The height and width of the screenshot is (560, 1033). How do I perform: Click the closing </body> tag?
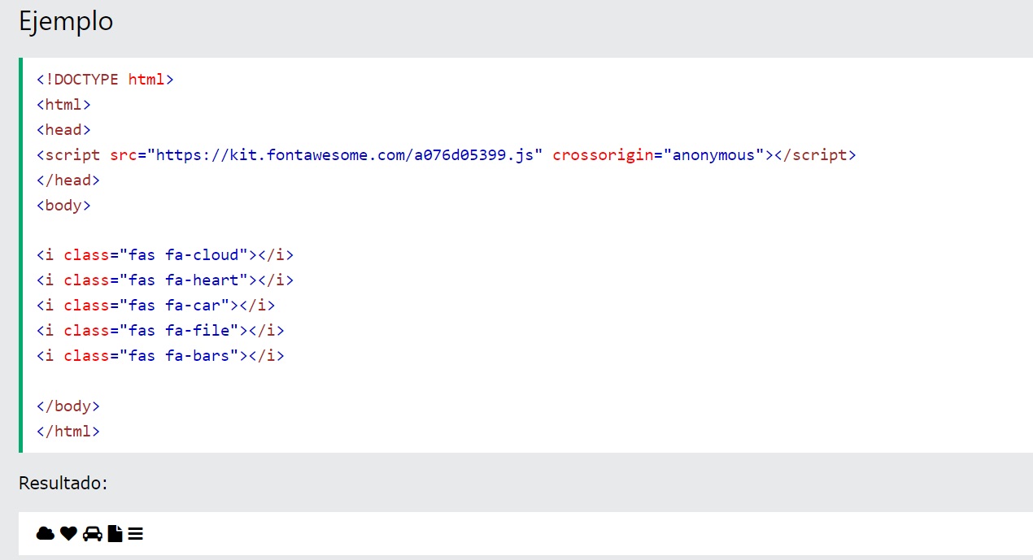pyautogui.click(x=68, y=406)
